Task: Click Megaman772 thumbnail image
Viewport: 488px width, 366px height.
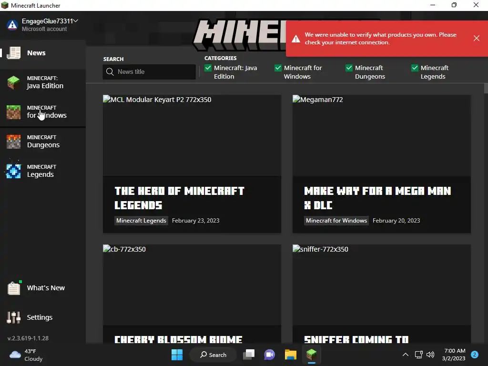Action: point(382,135)
